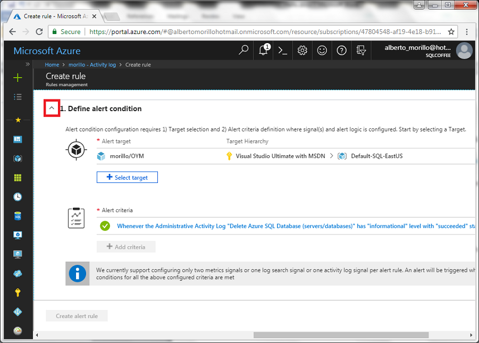This screenshot has height=343, width=479.
Task: Click the account avatar picture
Action: (464, 51)
